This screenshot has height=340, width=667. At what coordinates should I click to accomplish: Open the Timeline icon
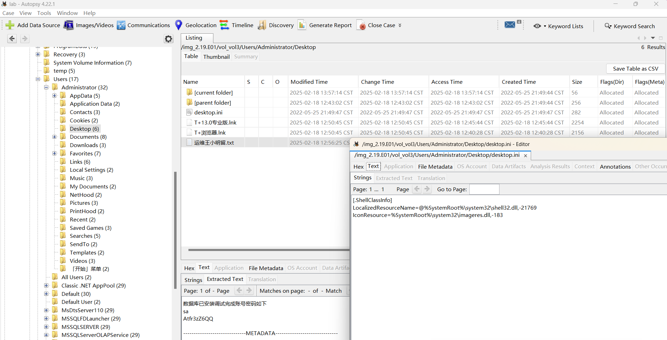pos(224,25)
